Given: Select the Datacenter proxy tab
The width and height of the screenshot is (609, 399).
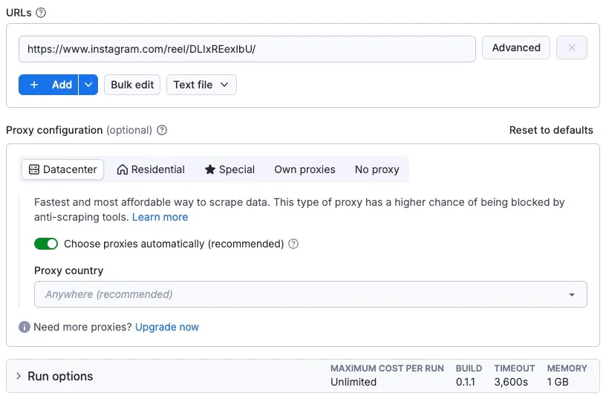Looking at the screenshot, I should coord(63,169).
